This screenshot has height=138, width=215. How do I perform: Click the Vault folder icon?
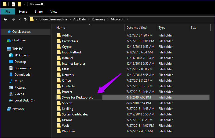point(59,125)
